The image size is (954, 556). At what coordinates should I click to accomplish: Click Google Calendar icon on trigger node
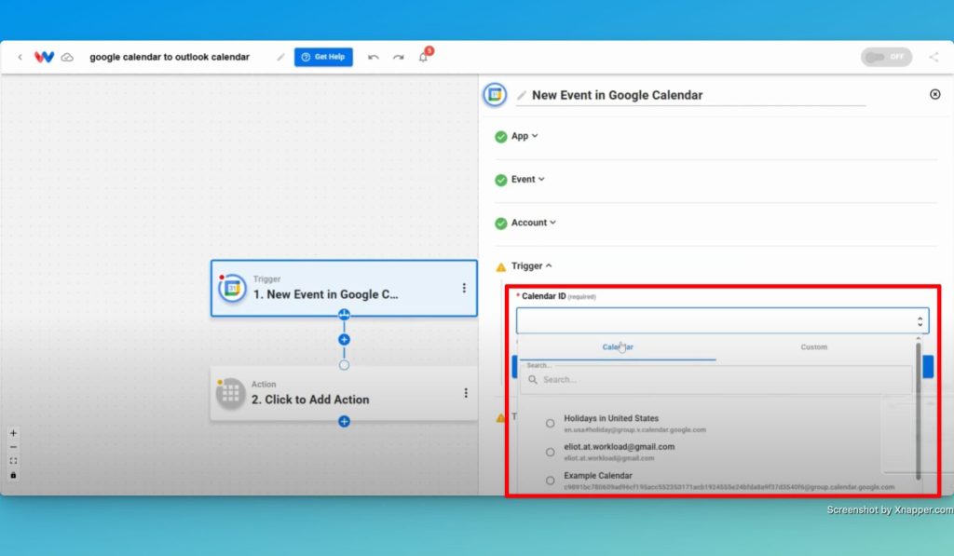tap(232, 289)
